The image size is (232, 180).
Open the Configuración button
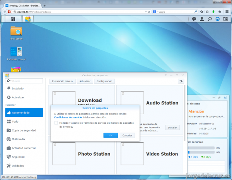pyautogui.click(x=104, y=81)
